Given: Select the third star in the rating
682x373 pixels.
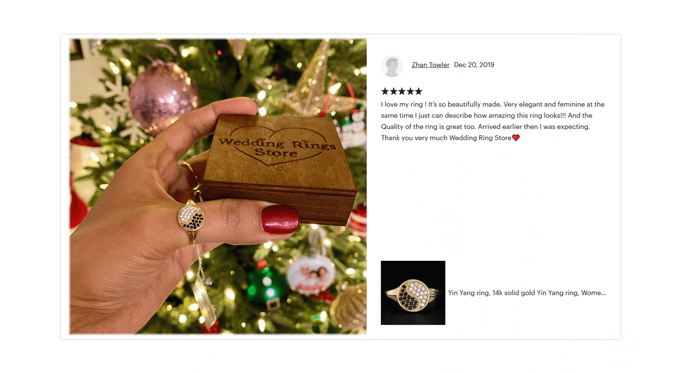Looking at the screenshot, I should (402, 91).
